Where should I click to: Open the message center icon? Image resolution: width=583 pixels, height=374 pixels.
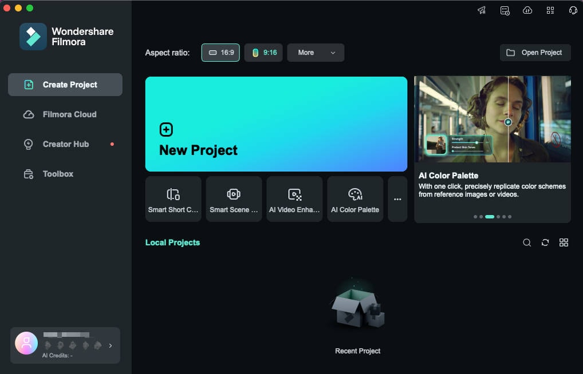coord(505,10)
